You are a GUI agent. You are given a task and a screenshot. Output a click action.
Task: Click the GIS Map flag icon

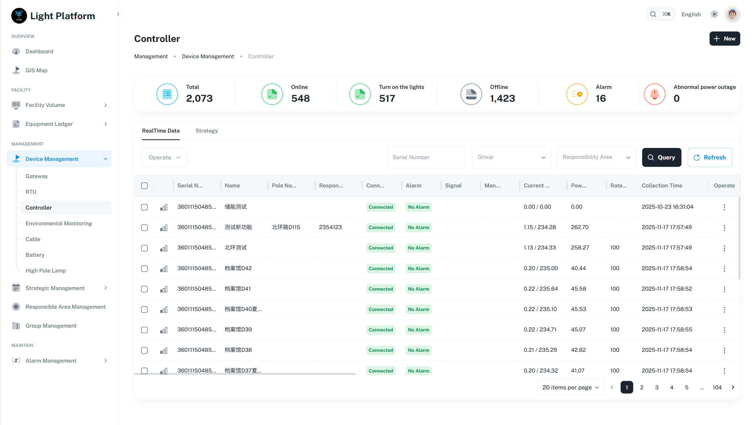pos(16,70)
